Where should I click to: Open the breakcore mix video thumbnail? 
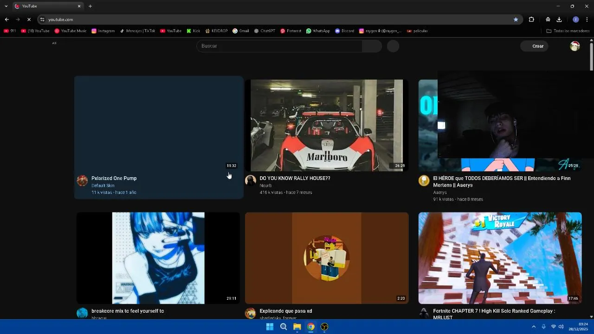(158, 258)
